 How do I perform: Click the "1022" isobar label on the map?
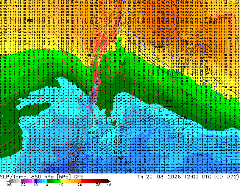(x=110, y=101)
